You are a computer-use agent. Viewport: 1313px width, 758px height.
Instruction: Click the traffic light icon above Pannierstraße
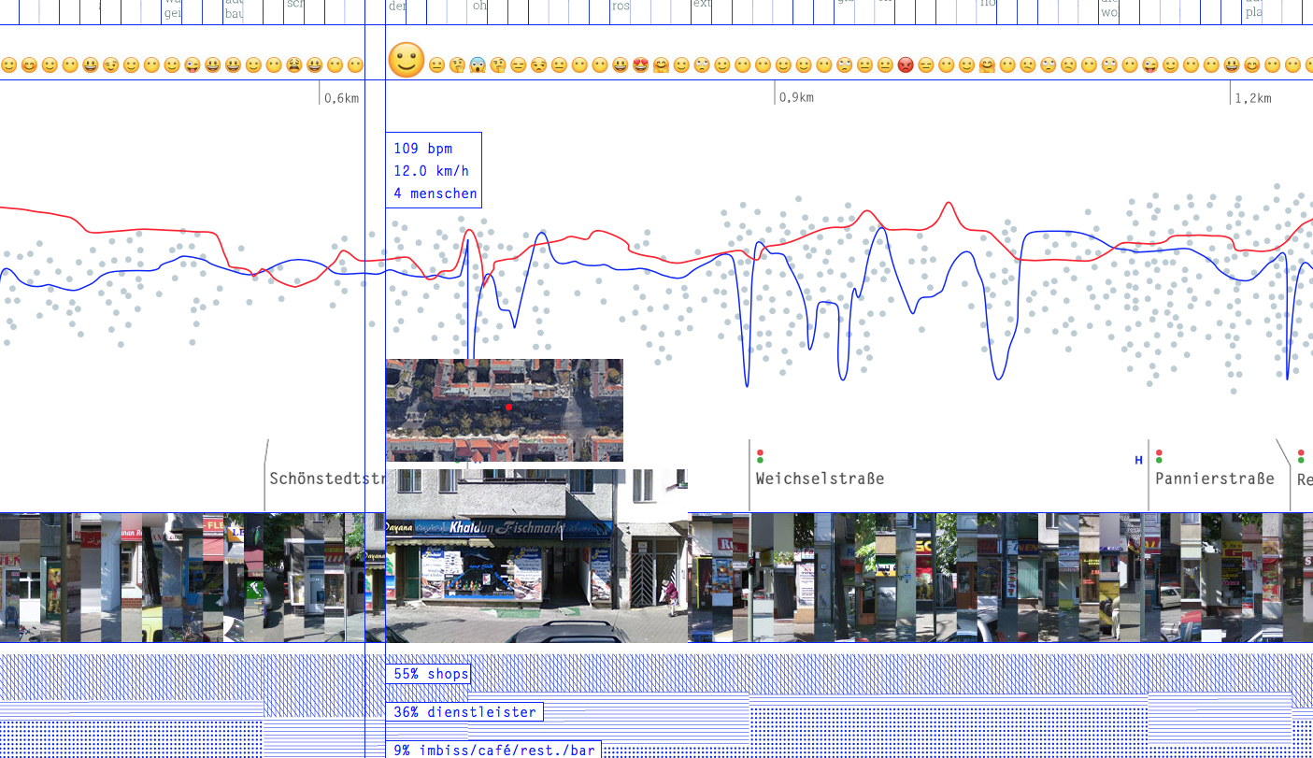pos(1159,456)
